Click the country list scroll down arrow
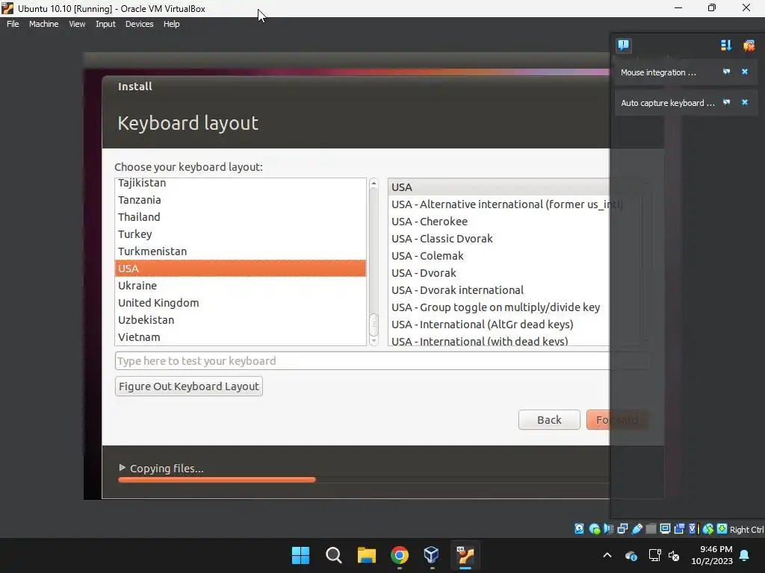The height and width of the screenshot is (573, 765). click(374, 341)
